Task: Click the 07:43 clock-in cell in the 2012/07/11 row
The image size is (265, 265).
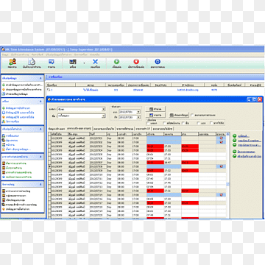Action: click(155, 179)
